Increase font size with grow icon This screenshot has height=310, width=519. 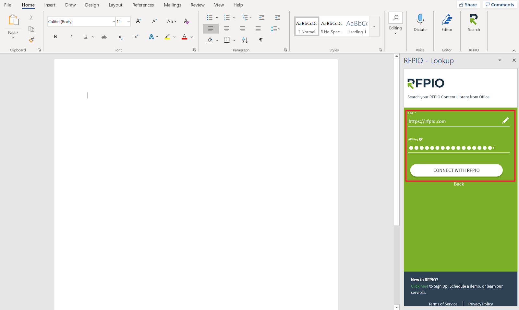pos(139,21)
